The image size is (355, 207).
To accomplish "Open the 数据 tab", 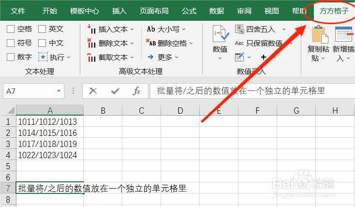I will tap(217, 11).
